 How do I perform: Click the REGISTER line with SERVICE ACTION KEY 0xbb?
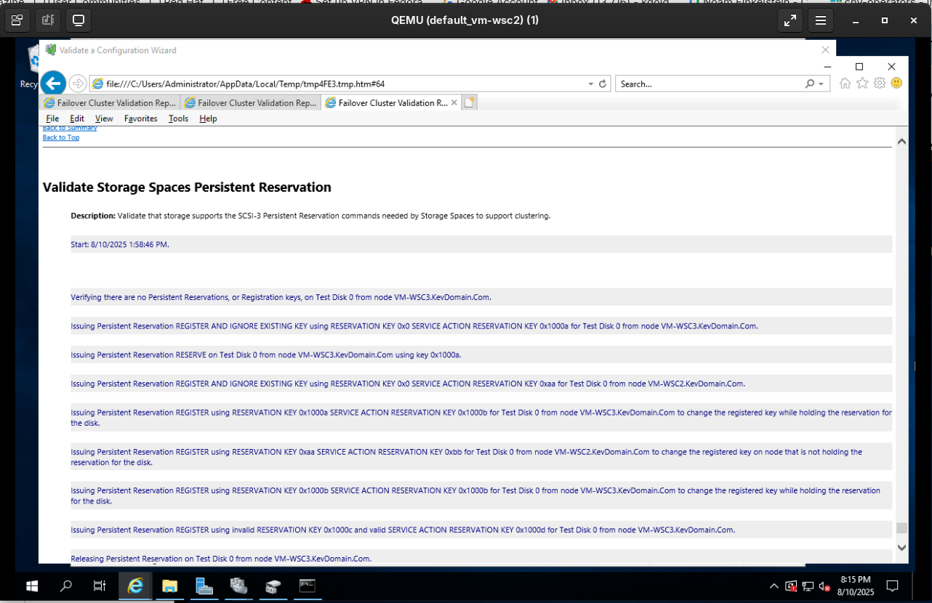[481, 457]
